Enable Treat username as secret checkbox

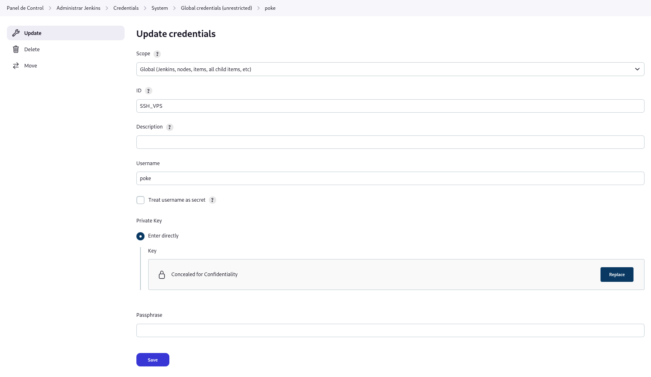pyautogui.click(x=140, y=200)
